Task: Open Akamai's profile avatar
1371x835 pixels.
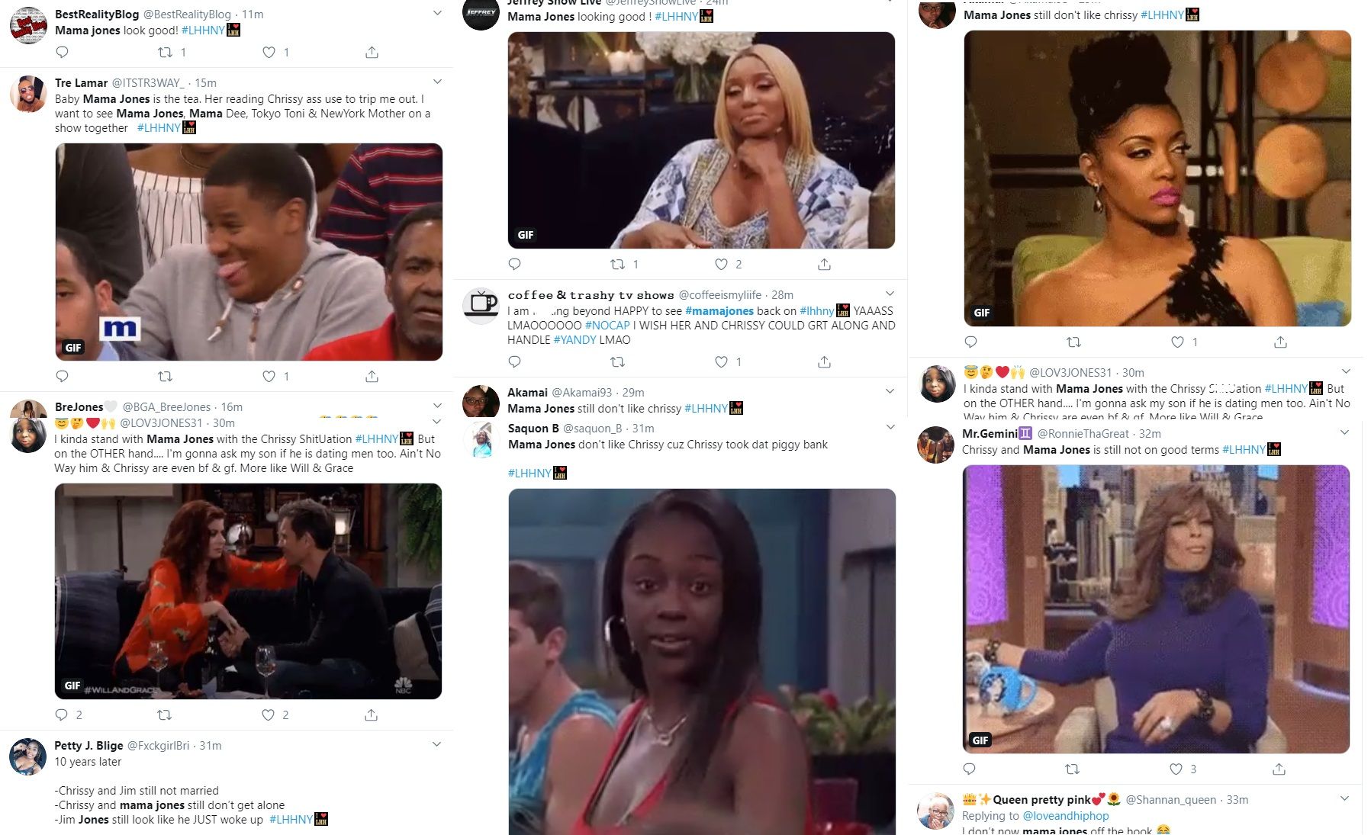Action: 481,400
